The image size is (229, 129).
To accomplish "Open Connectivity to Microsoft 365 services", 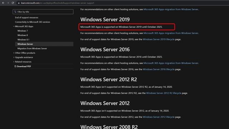I will pos(33,22).
